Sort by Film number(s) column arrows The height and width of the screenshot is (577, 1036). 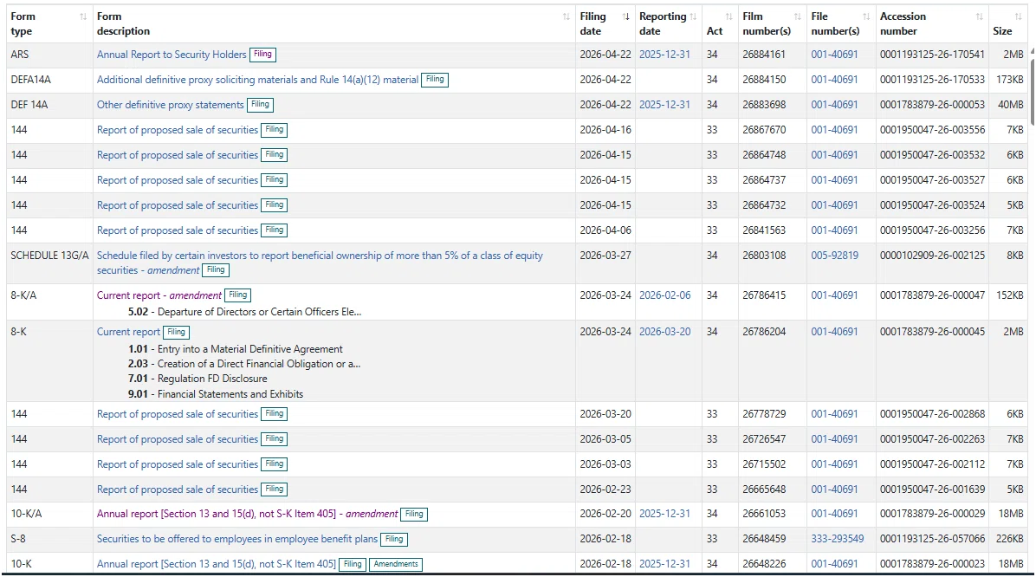798,16
